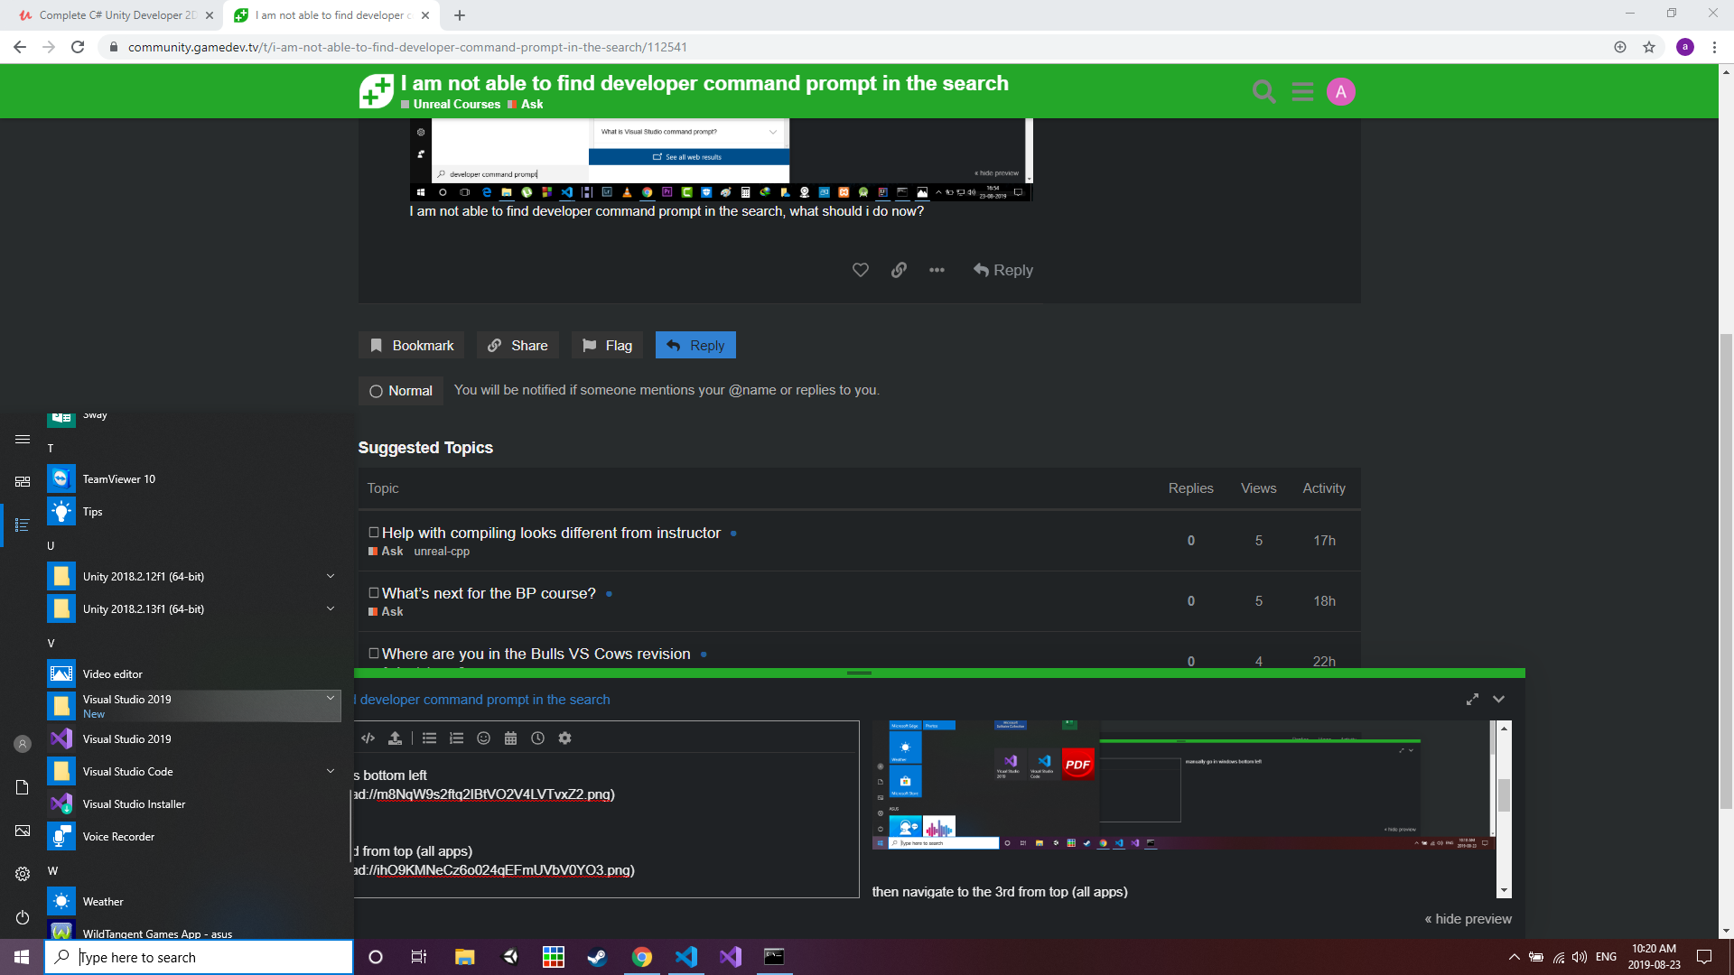
Task: Expand Unity 2018.2.12f1 folder in Start menu
Action: (331, 576)
